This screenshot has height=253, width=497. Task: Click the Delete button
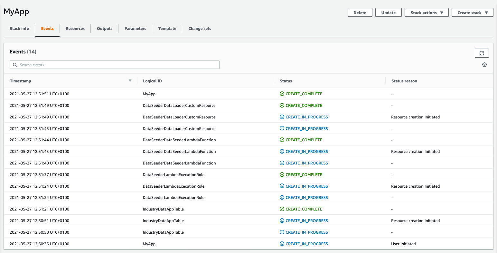coord(360,12)
